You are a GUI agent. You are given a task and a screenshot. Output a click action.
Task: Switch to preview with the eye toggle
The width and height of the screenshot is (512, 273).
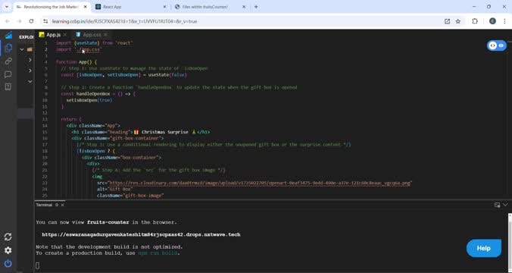point(501,45)
